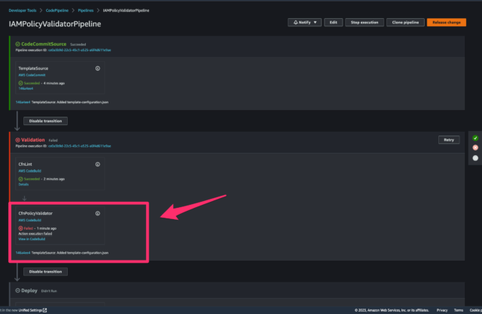
Task: Jump to the not-run stage using the grey indicator
Action: point(475,158)
